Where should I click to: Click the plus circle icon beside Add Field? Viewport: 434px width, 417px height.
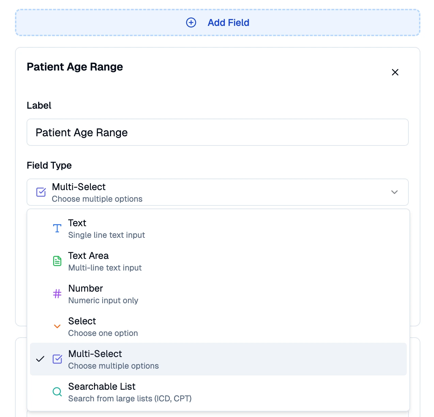[x=191, y=22]
